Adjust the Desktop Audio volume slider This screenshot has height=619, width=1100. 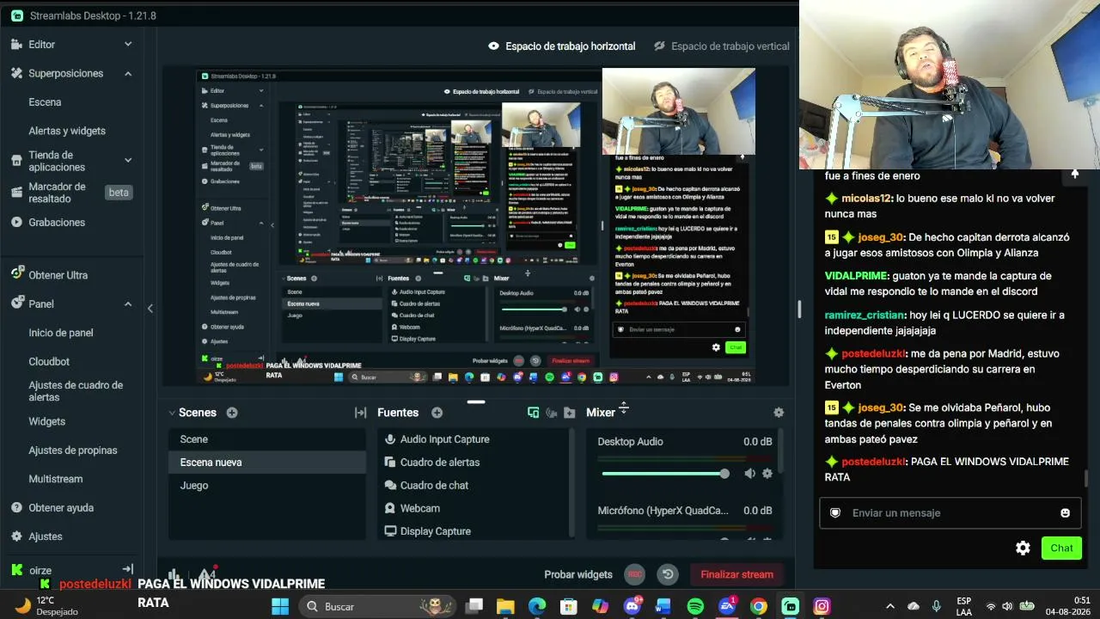[665, 474]
